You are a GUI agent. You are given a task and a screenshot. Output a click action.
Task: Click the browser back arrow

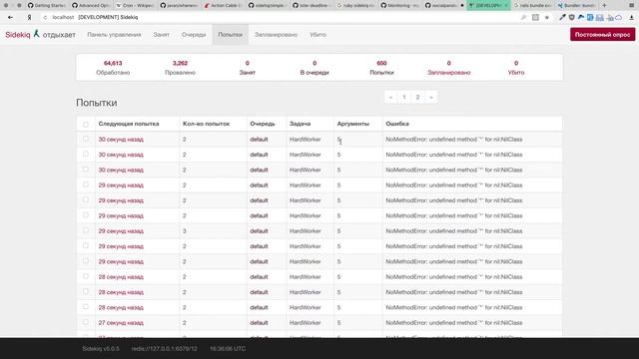point(10,18)
